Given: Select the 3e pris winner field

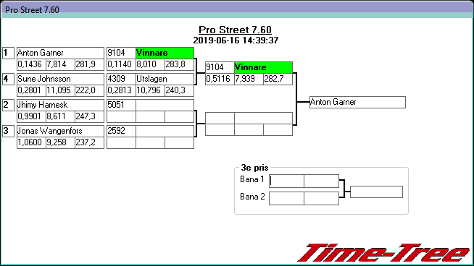Looking at the screenshot, I should (x=376, y=192).
